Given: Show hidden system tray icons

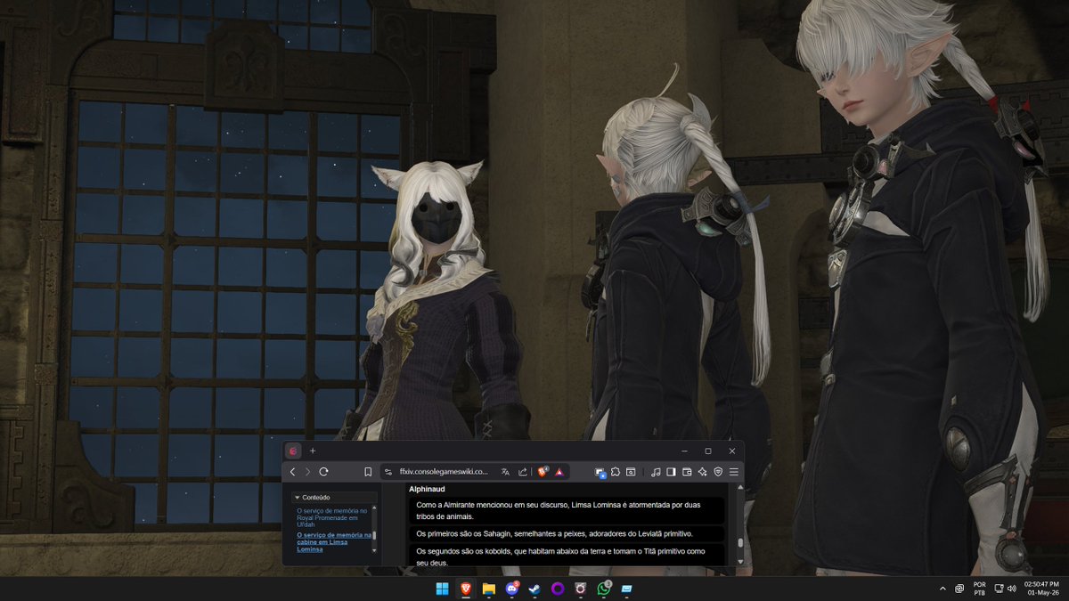Looking at the screenshot, I should pos(943,589).
